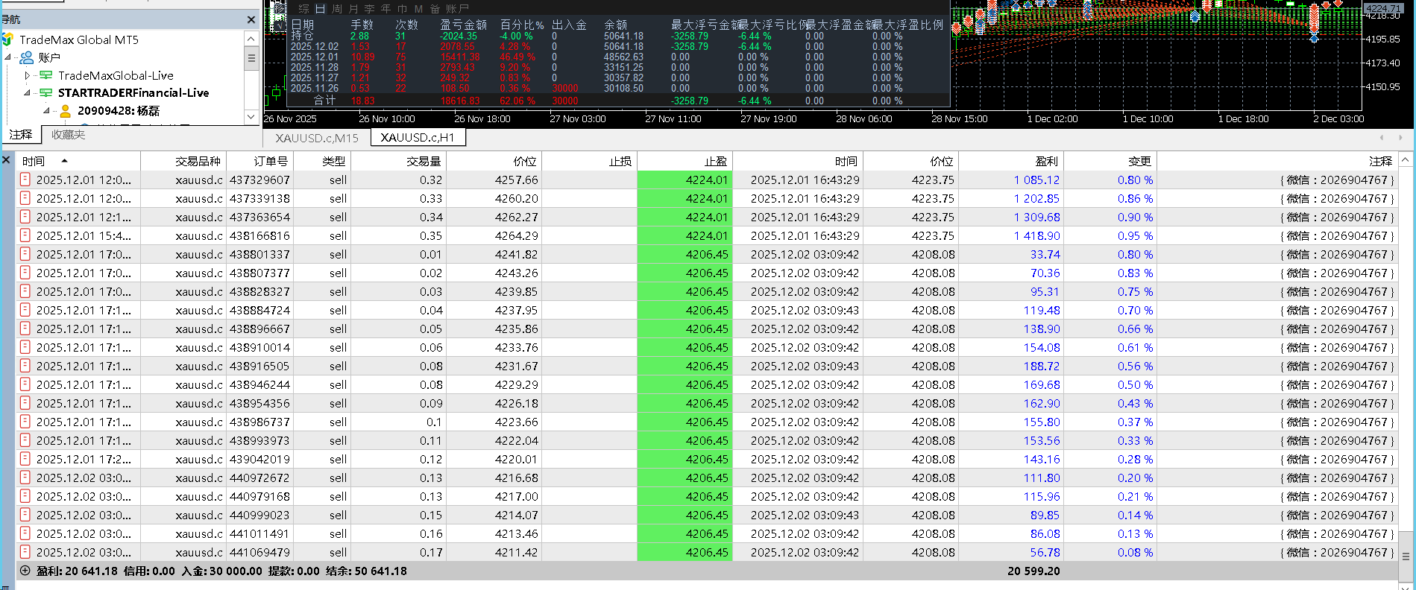Click the STARTRADERFinancial-Live server icon

click(x=46, y=93)
